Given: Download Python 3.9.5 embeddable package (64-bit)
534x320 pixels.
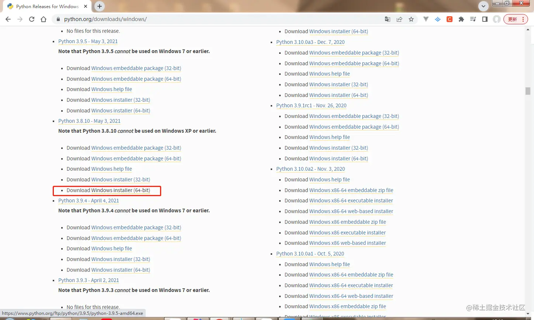Looking at the screenshot, I should (x=136, y=79).
